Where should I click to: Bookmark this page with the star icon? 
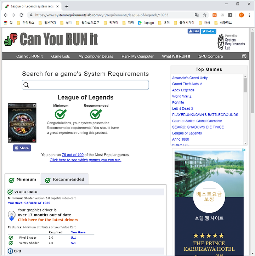tap(205, 15)
